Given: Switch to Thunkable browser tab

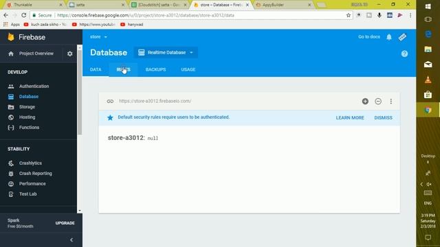Looking at the screenshot, I should pyautogui.click(x=33, y=5).
